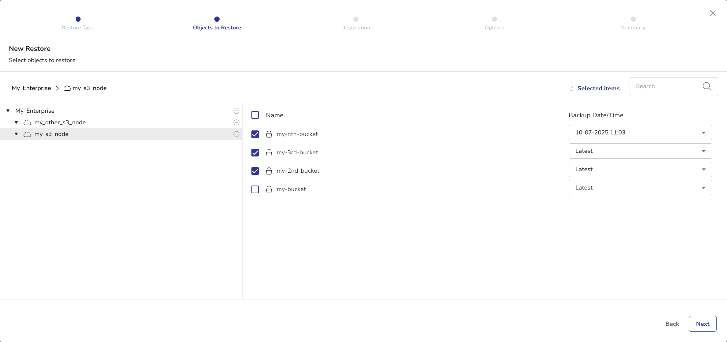The height and width of the screenshot is (342, 727).
Task: Click the cloud icon in the breadcrumb path
Action: tap(67, 88)
